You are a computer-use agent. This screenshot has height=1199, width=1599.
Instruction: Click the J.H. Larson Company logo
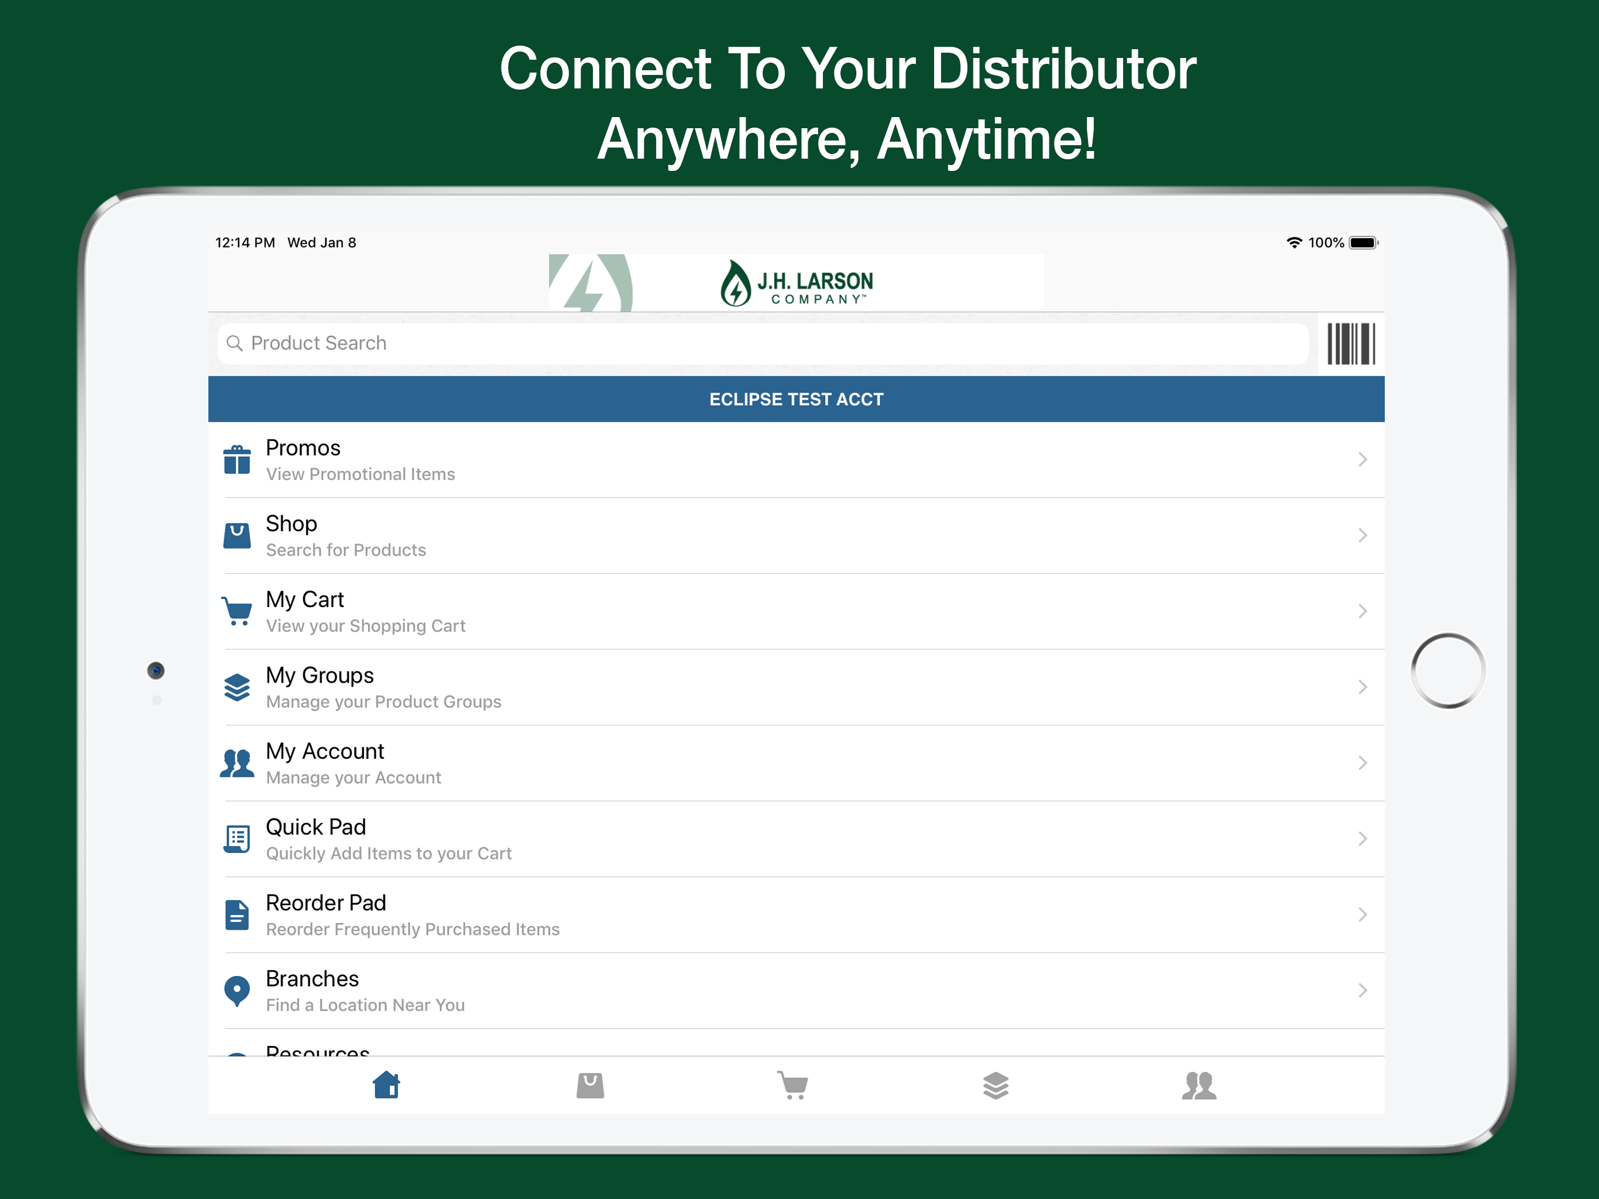[796, 283]
